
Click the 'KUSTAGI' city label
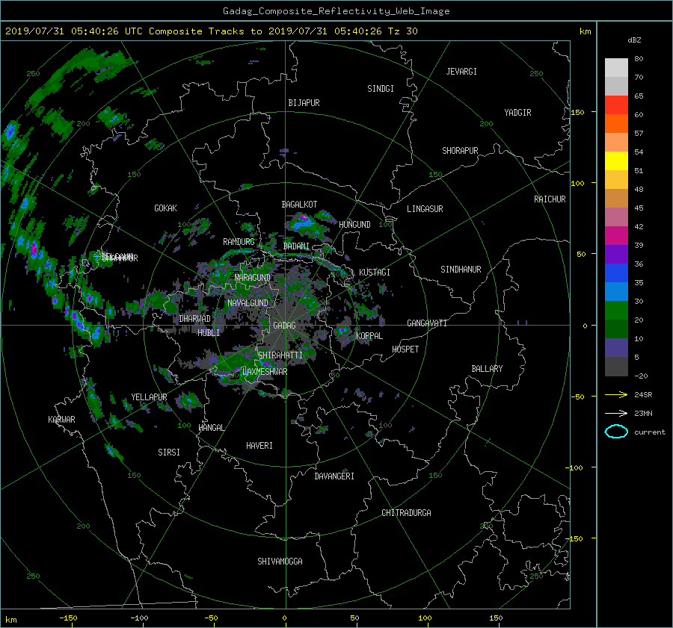coord(375,273)
